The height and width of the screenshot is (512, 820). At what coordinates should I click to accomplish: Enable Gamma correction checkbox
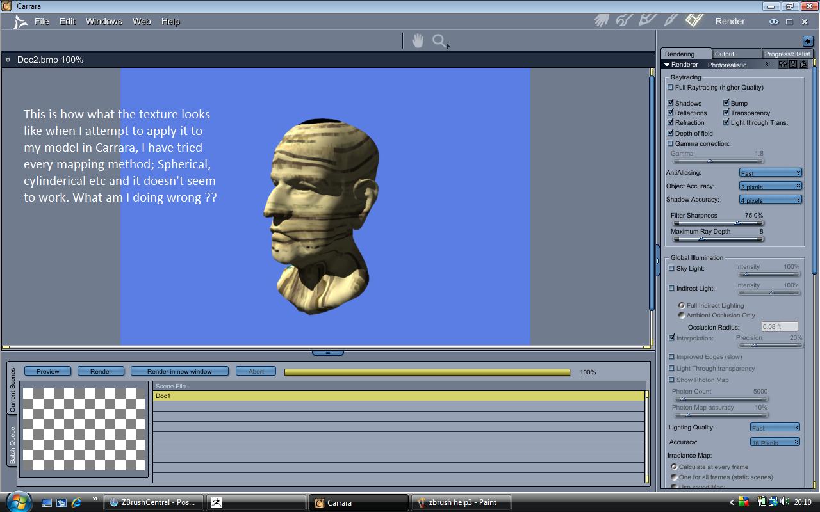670,143
